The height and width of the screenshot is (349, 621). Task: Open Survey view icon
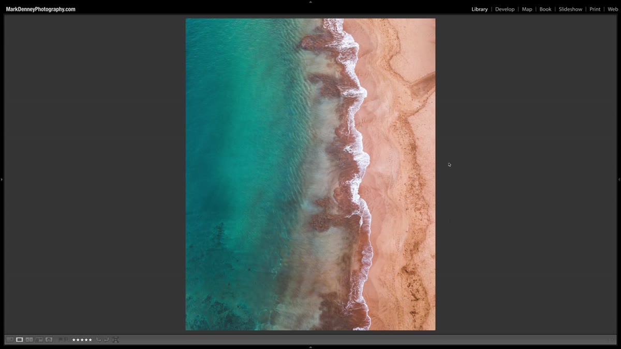pos(39,340)
